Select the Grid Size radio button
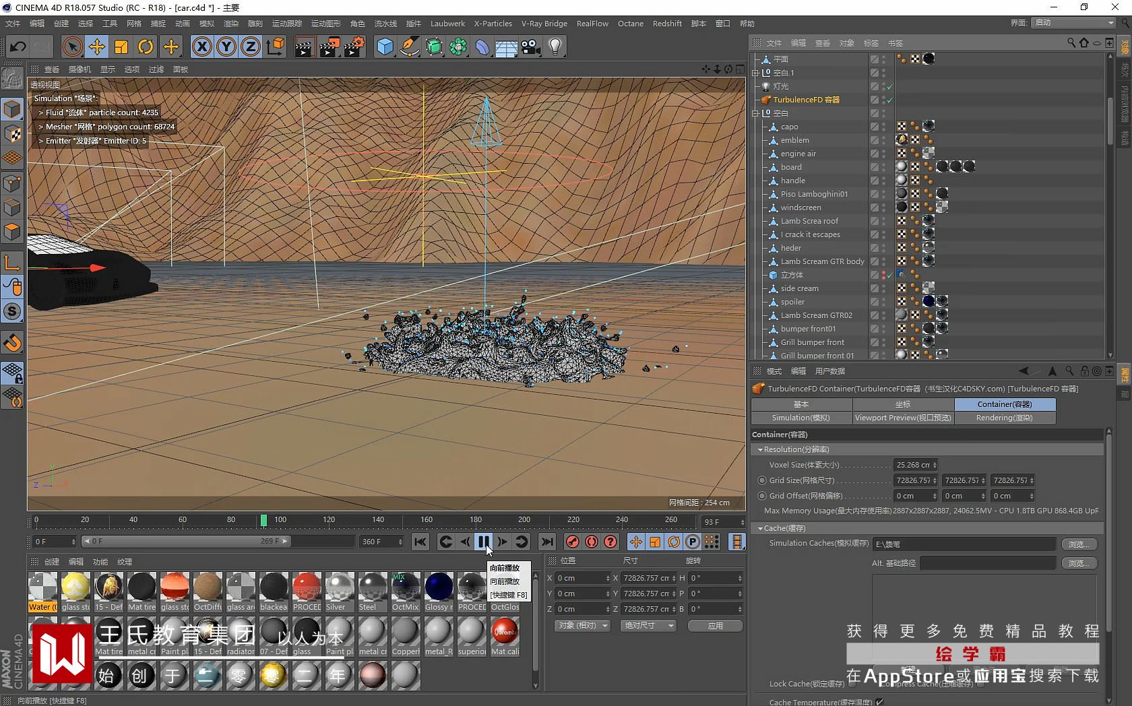Screen dimensions: 1132x706 762,480
